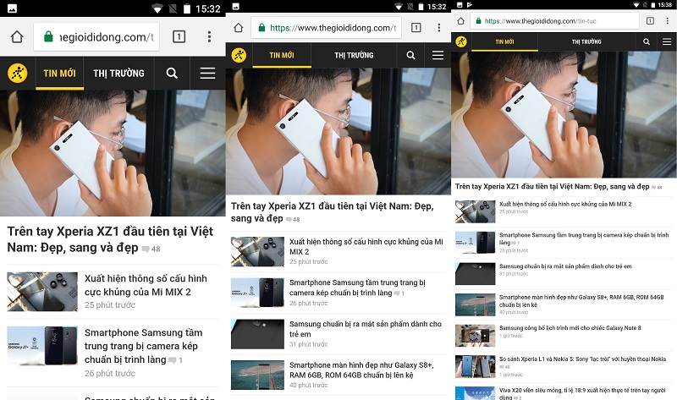Open the three-dot Chrome menu in the left phone
Image resolution: width=677 pixels, height=400 pixels.
(208, 36)
